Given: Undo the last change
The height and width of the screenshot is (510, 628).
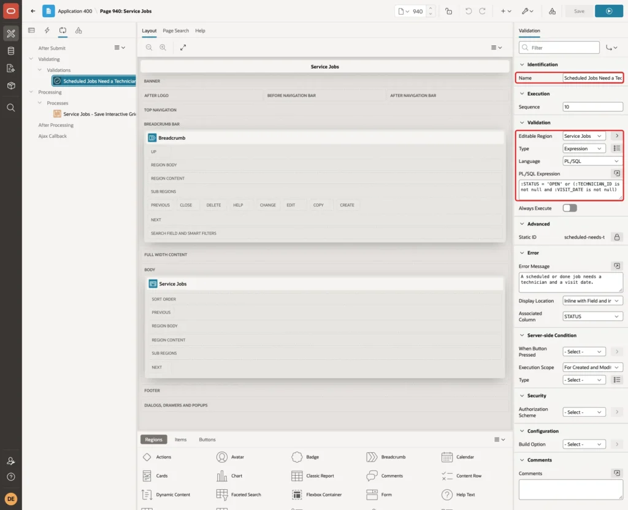Looking at the screenshot, I should (x=468, y=11).
